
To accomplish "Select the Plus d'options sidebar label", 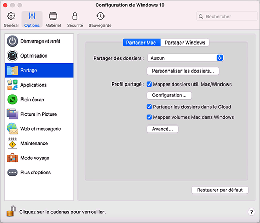I will click(36, 172).
